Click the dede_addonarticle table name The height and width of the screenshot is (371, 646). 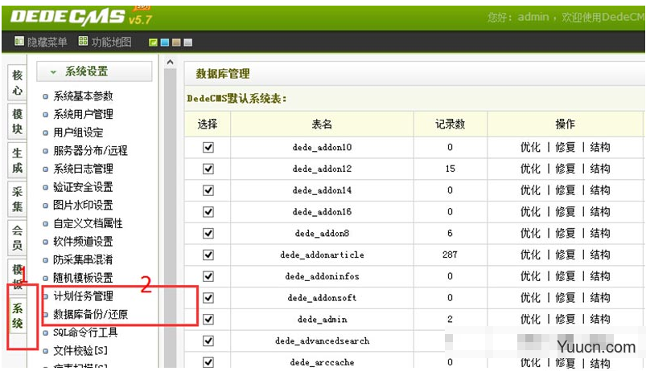(x=322, y=255)
